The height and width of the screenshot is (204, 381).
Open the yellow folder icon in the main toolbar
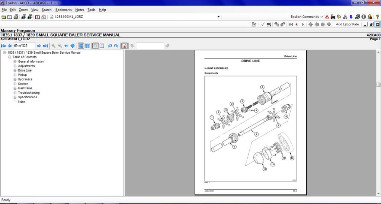4,17
